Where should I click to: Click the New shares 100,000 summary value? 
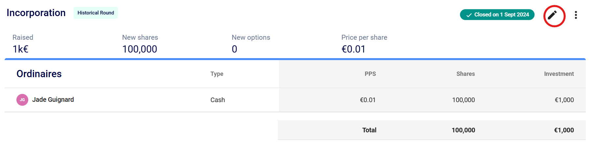coord(140,49)
